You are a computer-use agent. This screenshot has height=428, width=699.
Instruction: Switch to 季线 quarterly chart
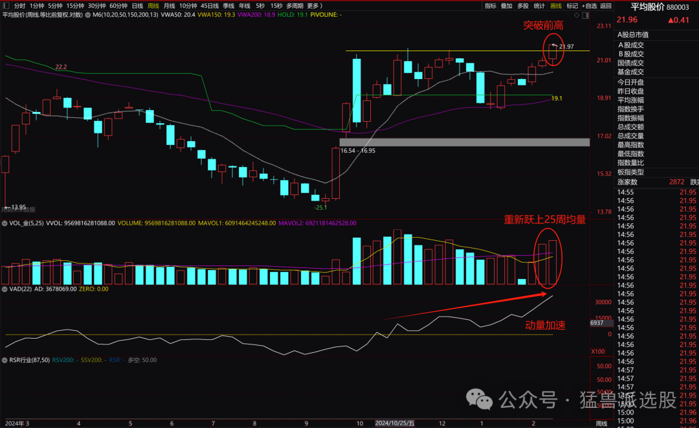[228, 6]
